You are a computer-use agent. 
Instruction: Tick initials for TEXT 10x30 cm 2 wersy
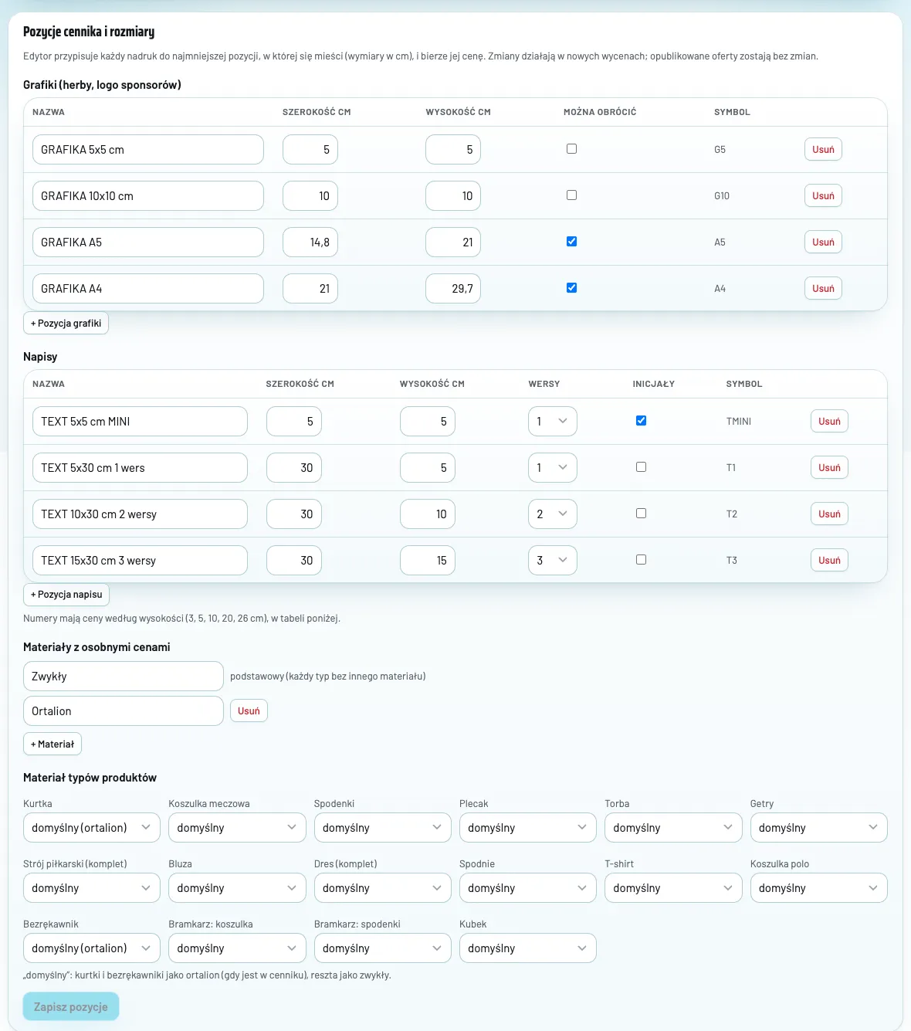[641, 514]
